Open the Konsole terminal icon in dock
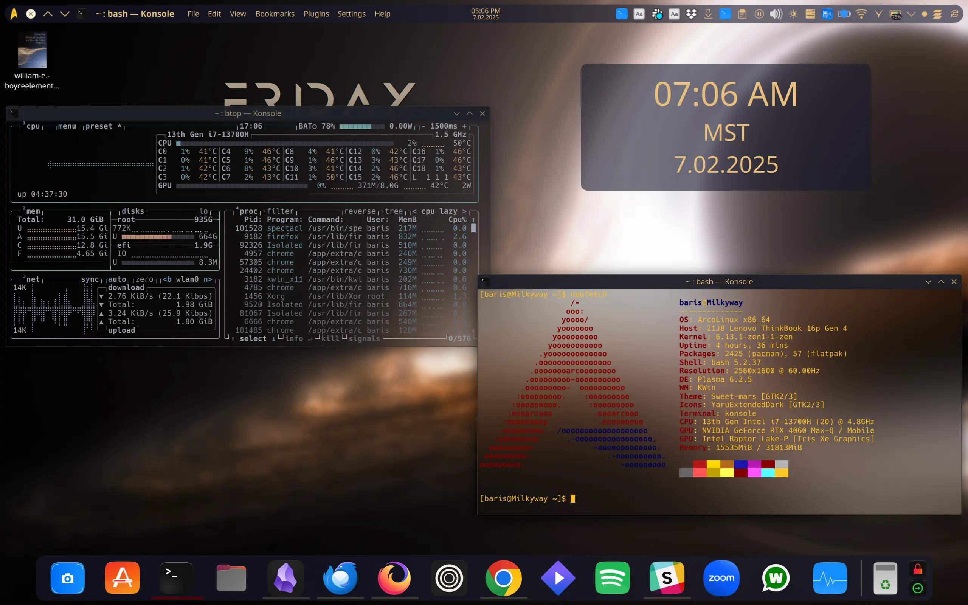Screen dimensions: 968x605 [177, 578]
